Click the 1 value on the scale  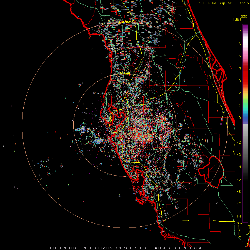point(240,105)
